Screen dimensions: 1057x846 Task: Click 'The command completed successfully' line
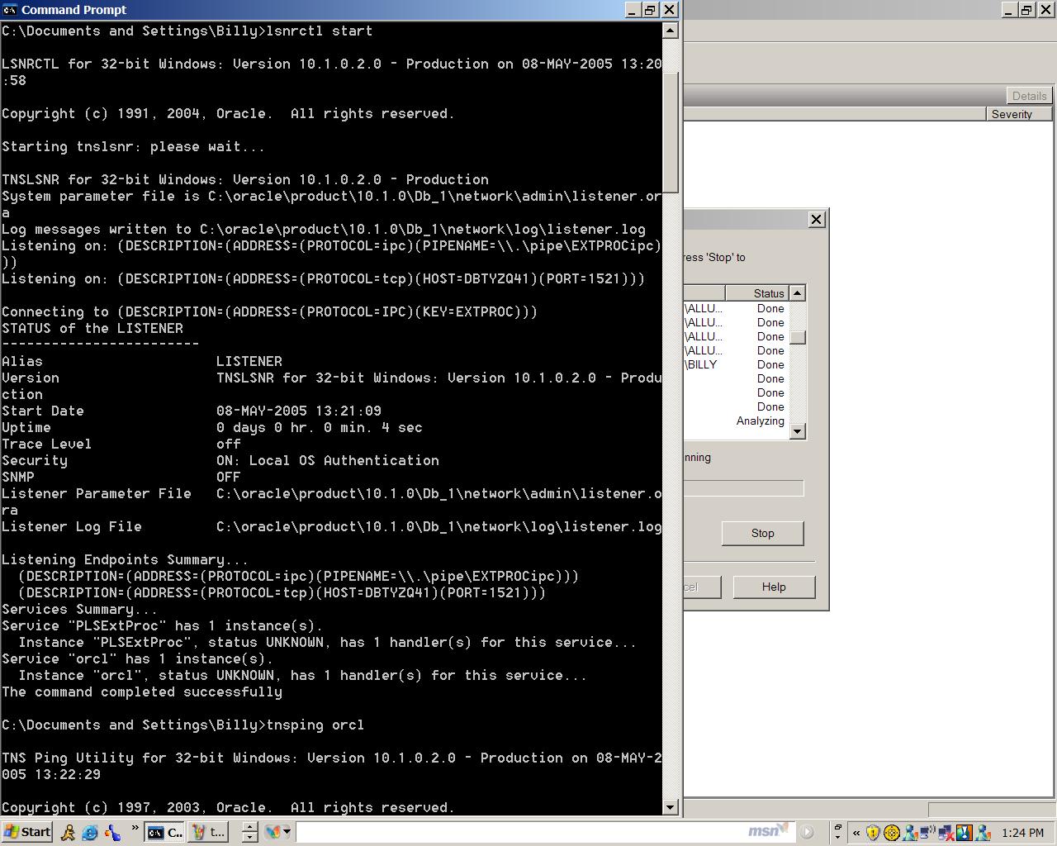point(142,692)
